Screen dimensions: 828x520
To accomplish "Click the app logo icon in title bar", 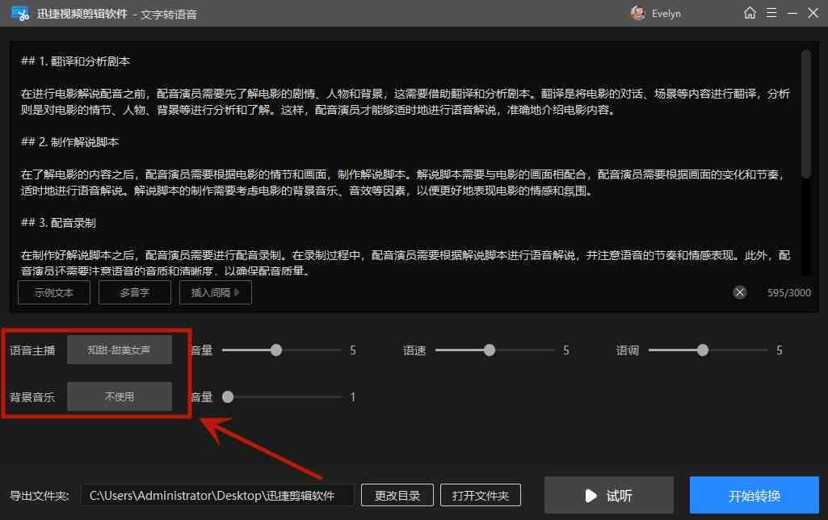I will [x=19, y=13].
